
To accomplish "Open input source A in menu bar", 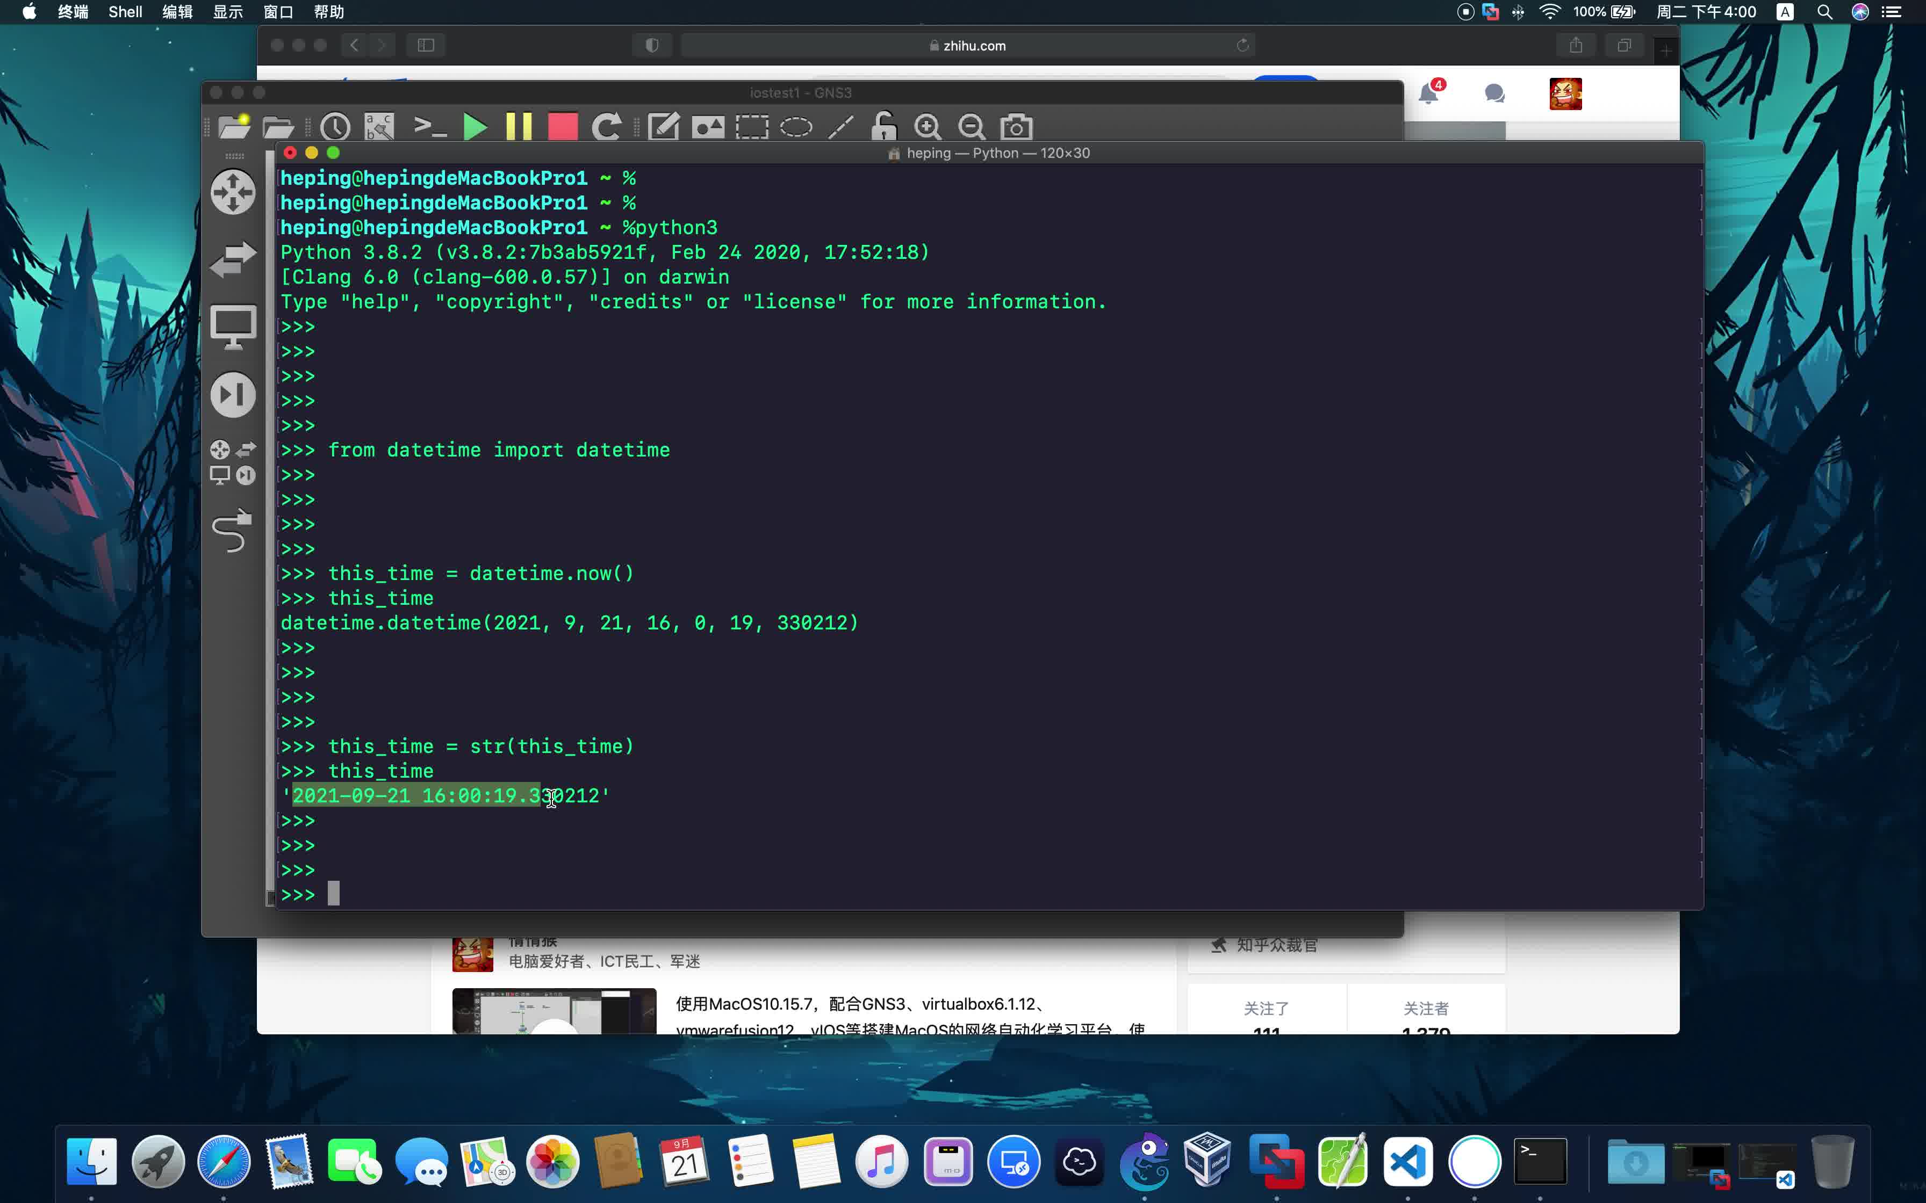I will pyautogui.click(x=1785, y=12).
